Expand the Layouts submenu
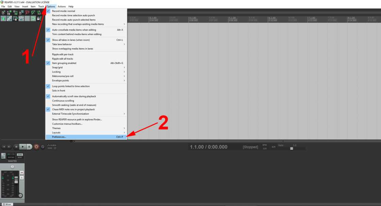Screen dimensions: 381x206 pyautogui.click(x=86, y=133)
